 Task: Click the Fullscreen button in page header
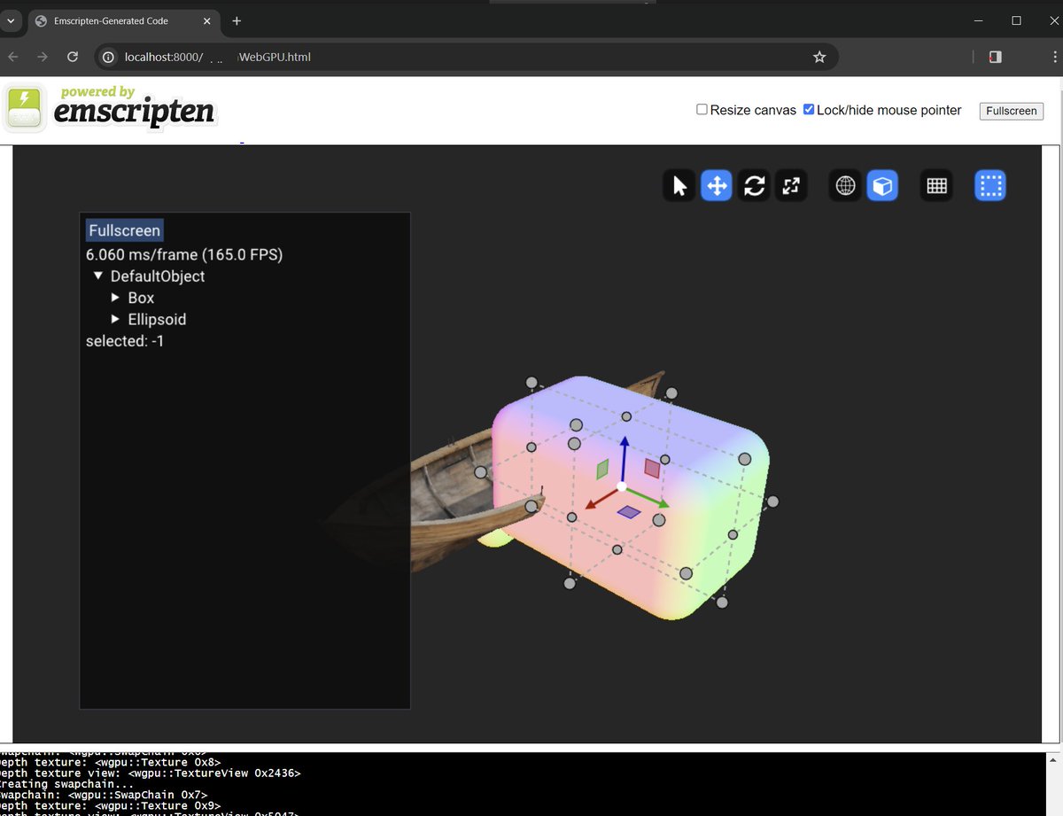click(1011, 111)
